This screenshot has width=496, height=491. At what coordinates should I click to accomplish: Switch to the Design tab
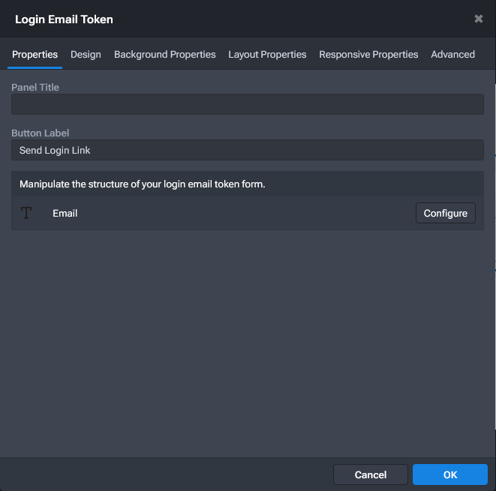86,54
